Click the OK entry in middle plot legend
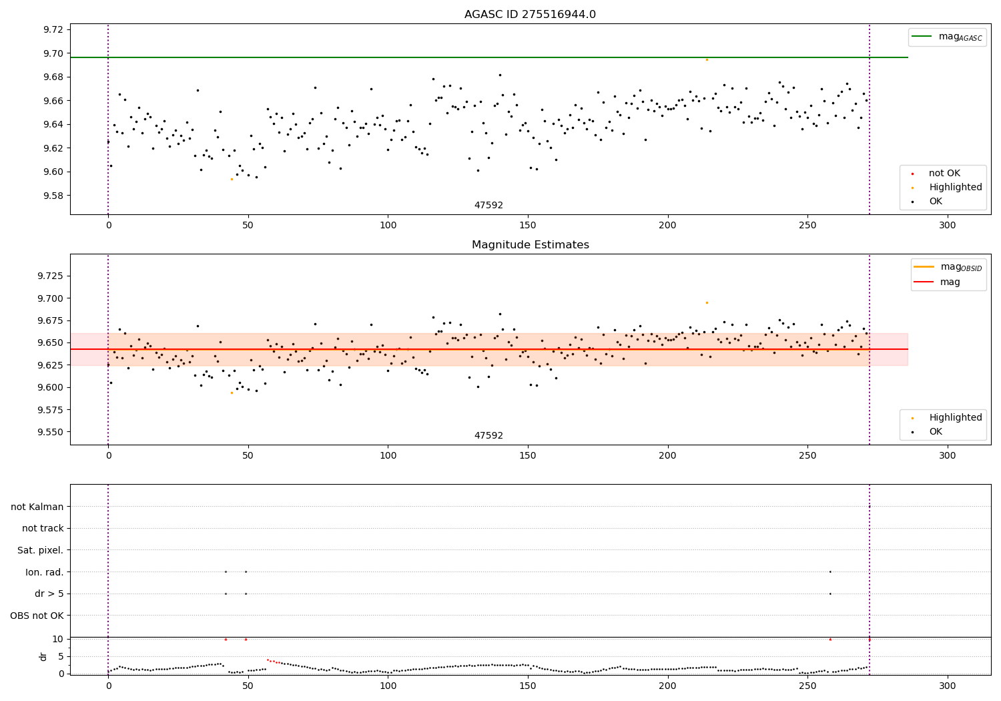The height and width of the screenshot is (701, 1001). 936,432
